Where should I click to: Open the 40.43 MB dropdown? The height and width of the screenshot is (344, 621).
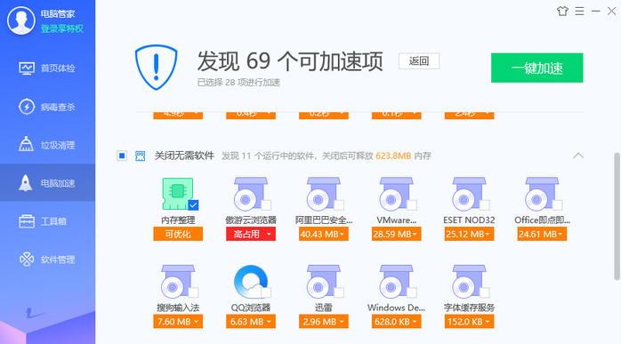pos(324,234)
